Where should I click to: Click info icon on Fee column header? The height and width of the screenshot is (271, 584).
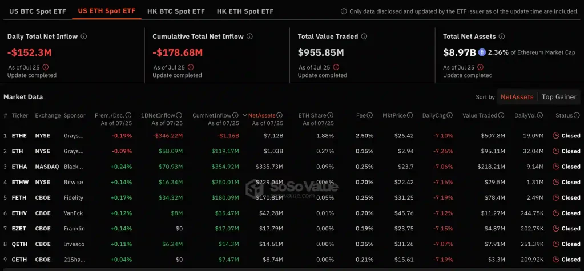370,115
